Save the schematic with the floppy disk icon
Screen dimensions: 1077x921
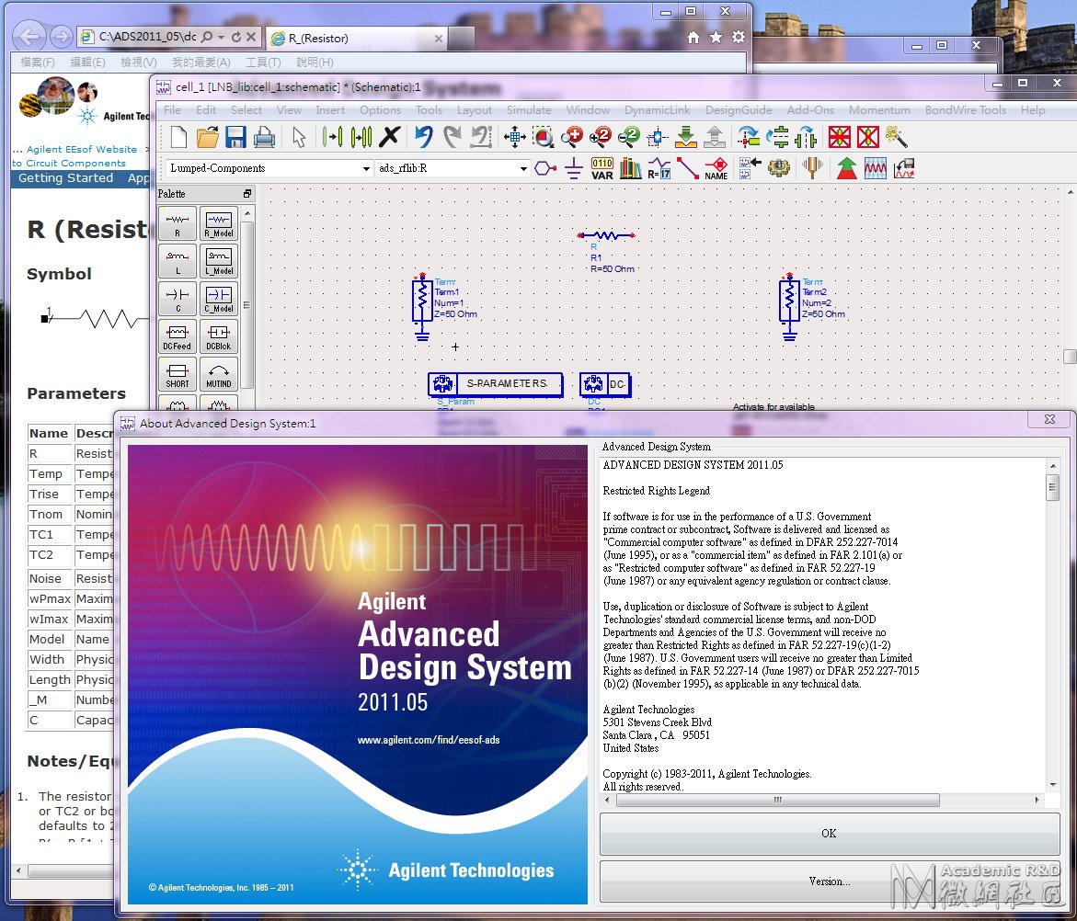(235, 137)
